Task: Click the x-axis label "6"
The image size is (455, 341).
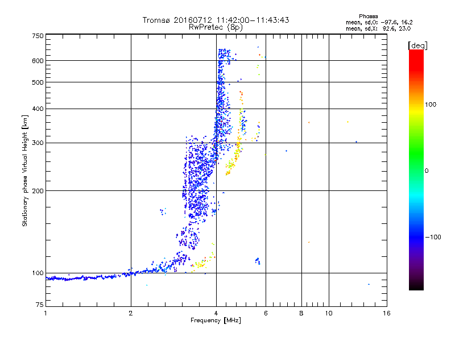Action: (x=266, y=313)
